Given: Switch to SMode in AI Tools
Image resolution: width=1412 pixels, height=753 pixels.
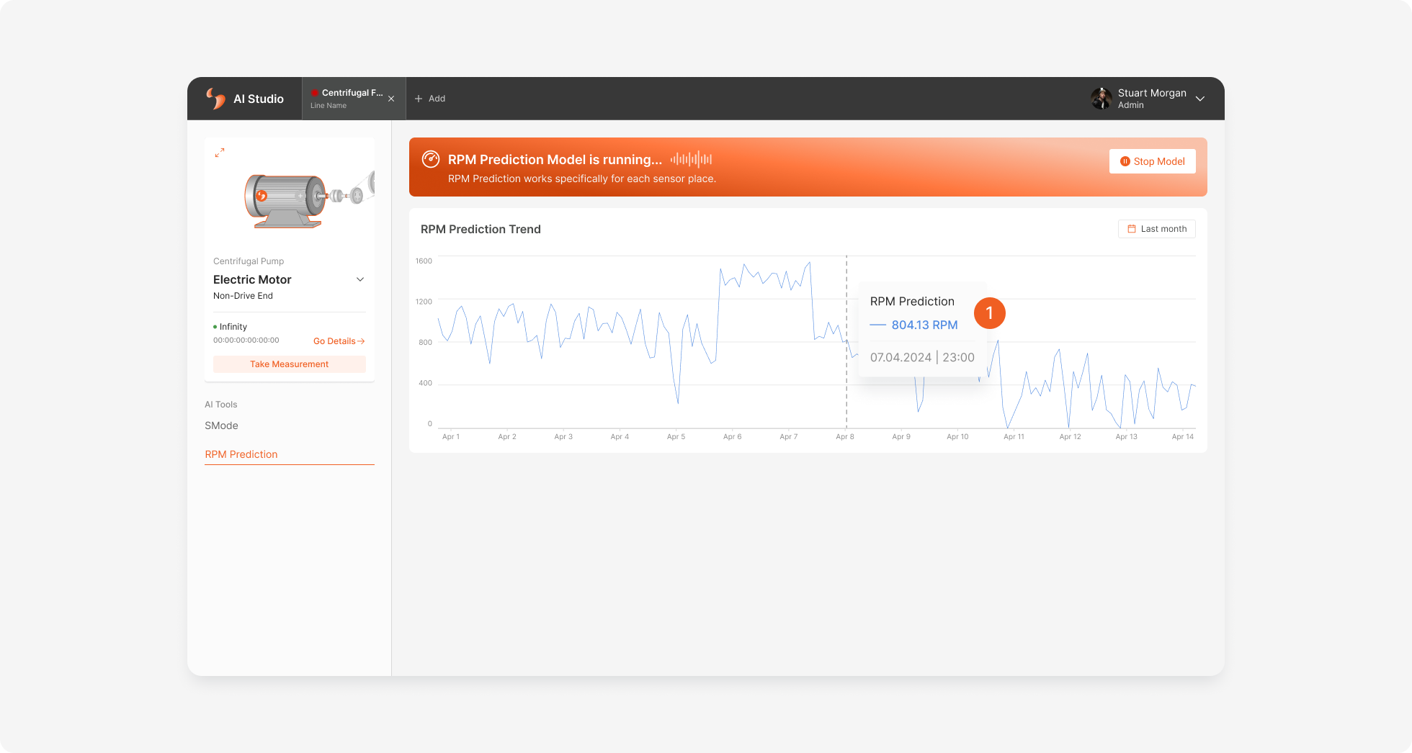Looking at the screenshot, I should [x=221, y=425].
